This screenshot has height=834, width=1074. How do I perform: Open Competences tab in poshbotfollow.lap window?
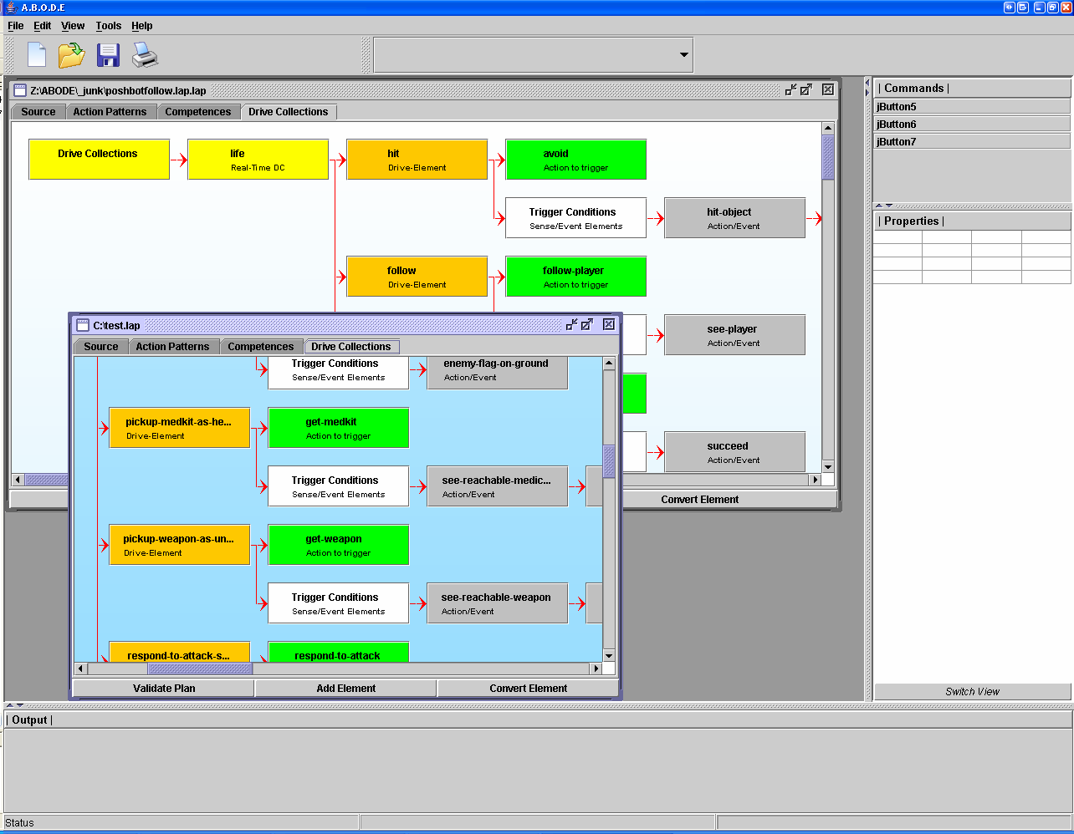tap(197, 112)
